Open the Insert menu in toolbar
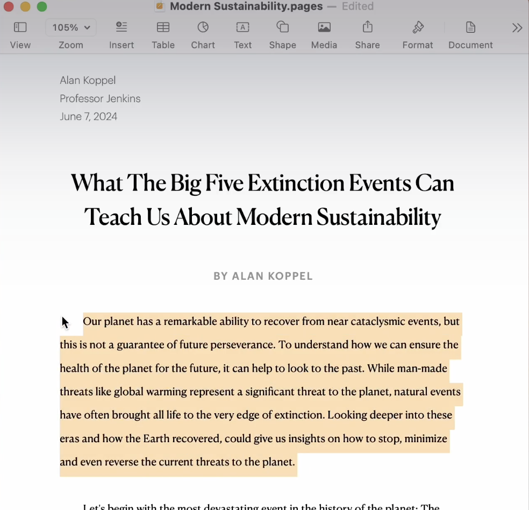529x510 pixels. [x=121, y=27]
